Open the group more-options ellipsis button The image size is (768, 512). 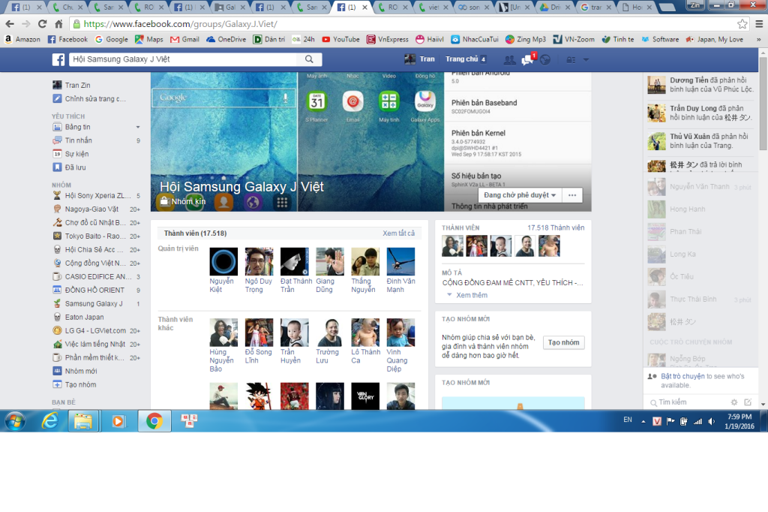tap(572, 195)
